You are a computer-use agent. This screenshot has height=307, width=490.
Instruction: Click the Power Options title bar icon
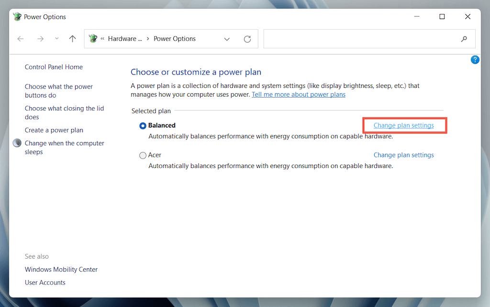point(17,17)
